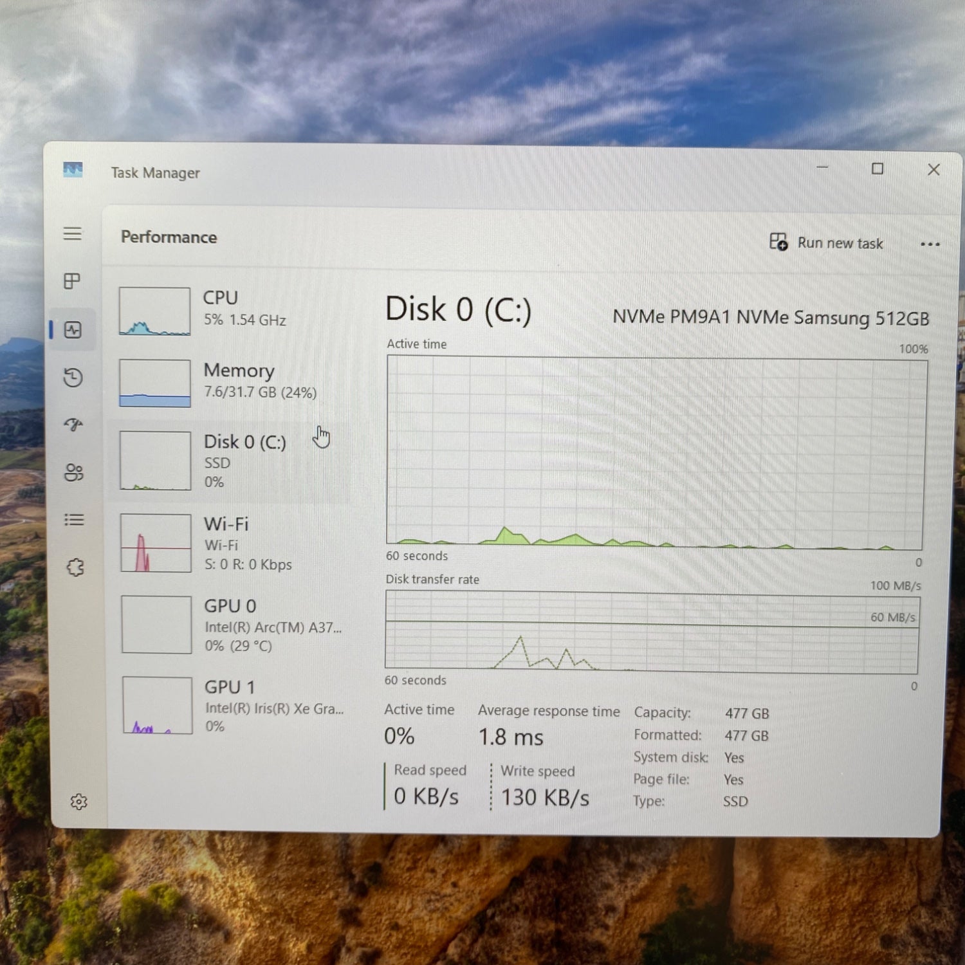This screenshot has height=965, width=965.
Task: Select Disk 0 (C:) in the list
Action: [x=232, y=461]
